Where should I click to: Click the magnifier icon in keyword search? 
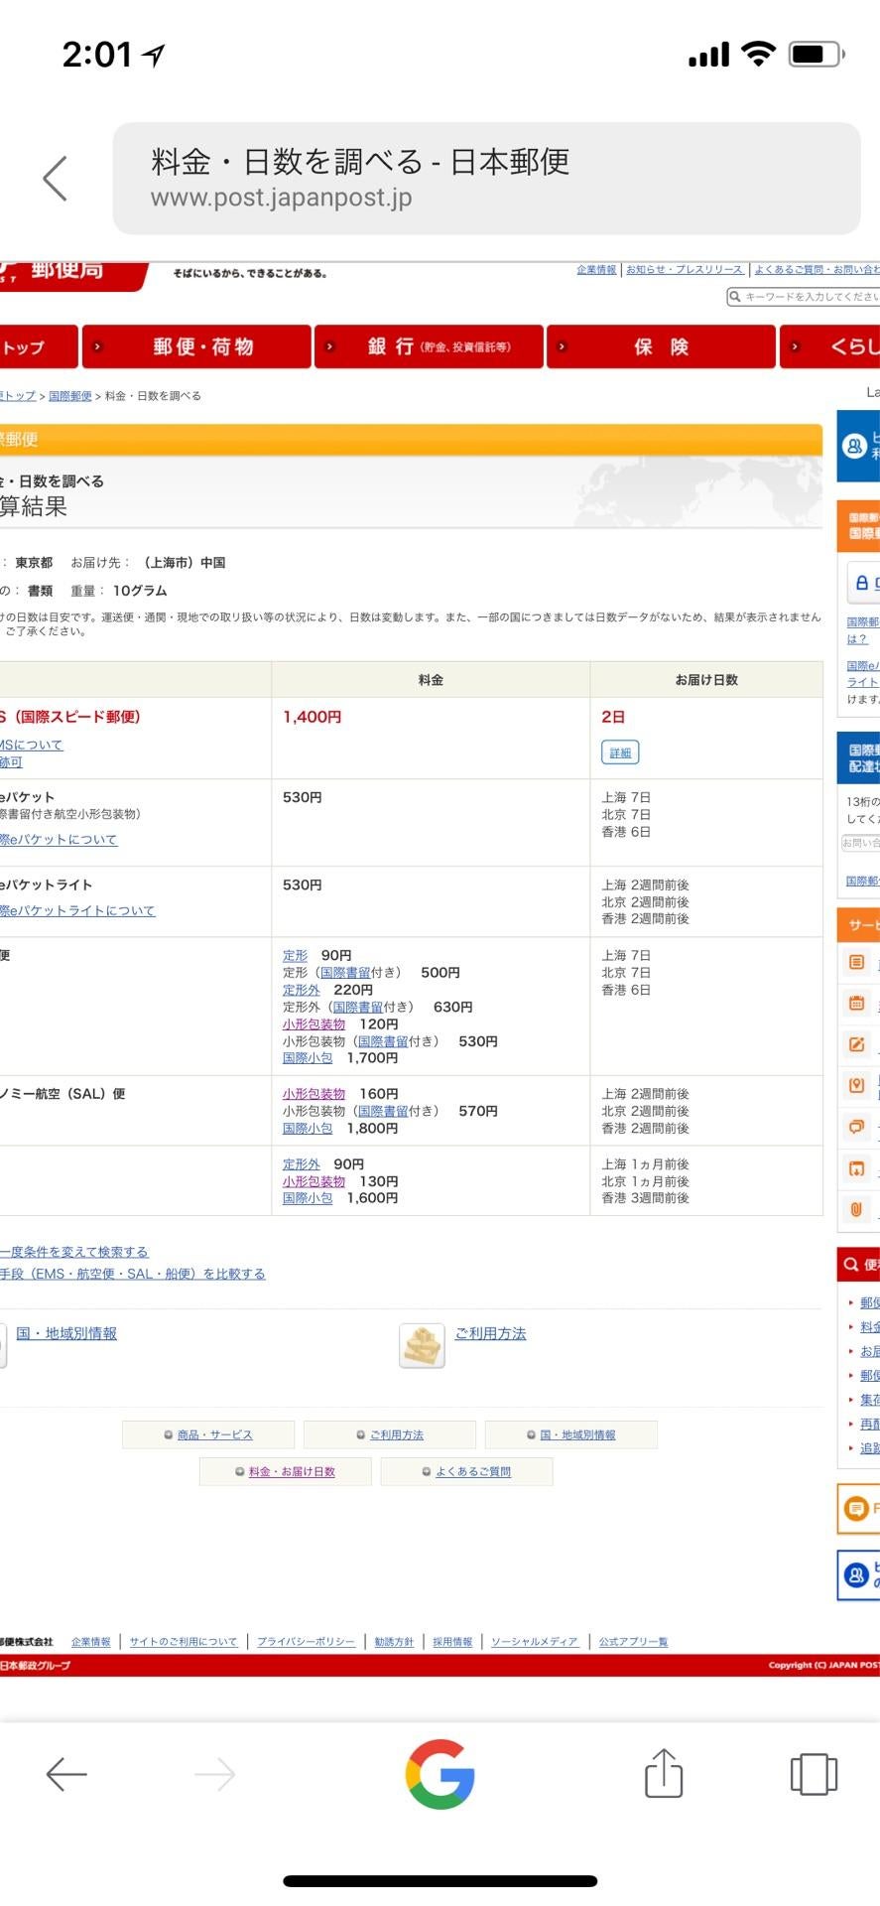(x=735, y=297)
